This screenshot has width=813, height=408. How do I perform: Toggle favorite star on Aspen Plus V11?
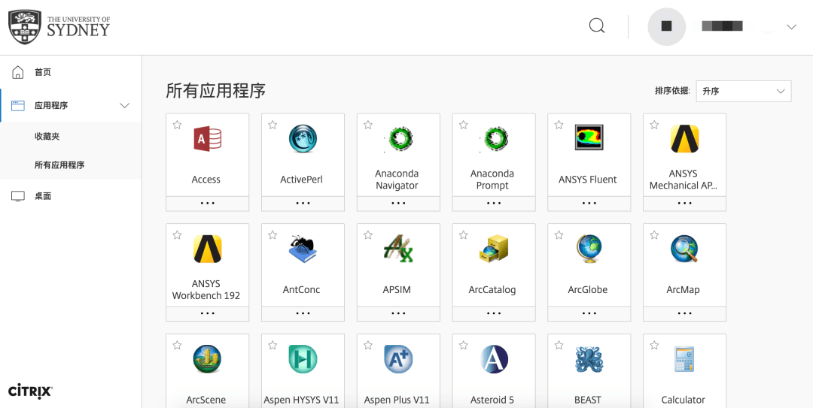tap(368, 346)
